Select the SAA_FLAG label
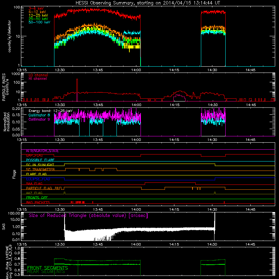The height and width of the screenshot is (279, 279). tap(34, 184)
